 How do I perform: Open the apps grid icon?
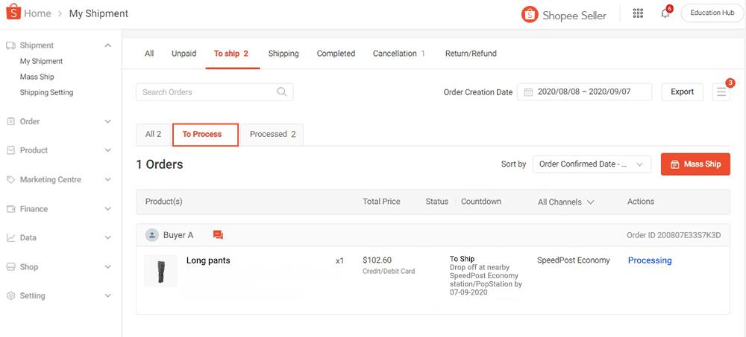(638, 13)
